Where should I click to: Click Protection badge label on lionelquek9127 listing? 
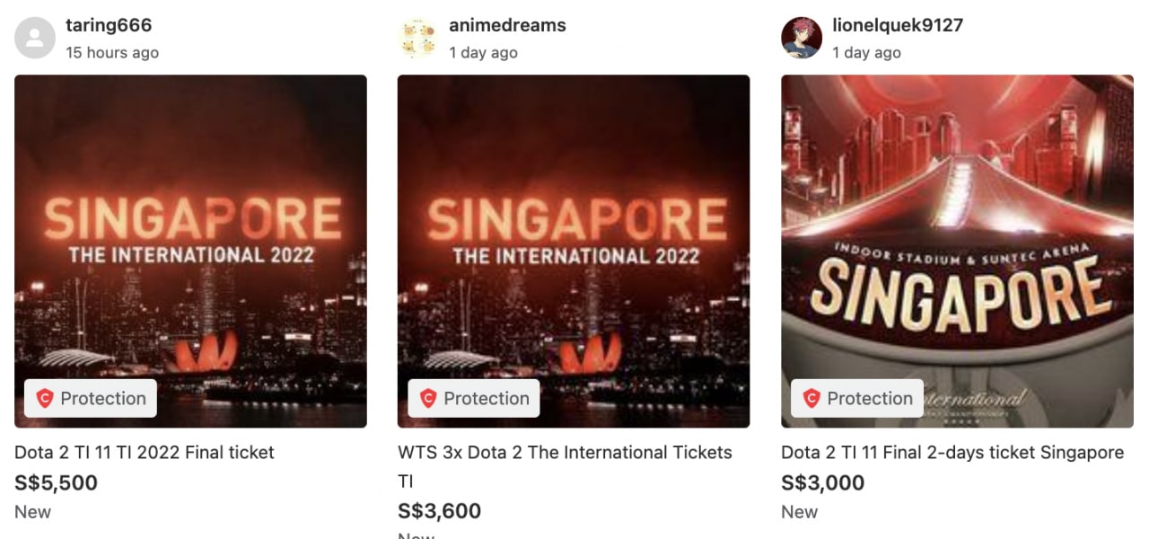point(869,398)
